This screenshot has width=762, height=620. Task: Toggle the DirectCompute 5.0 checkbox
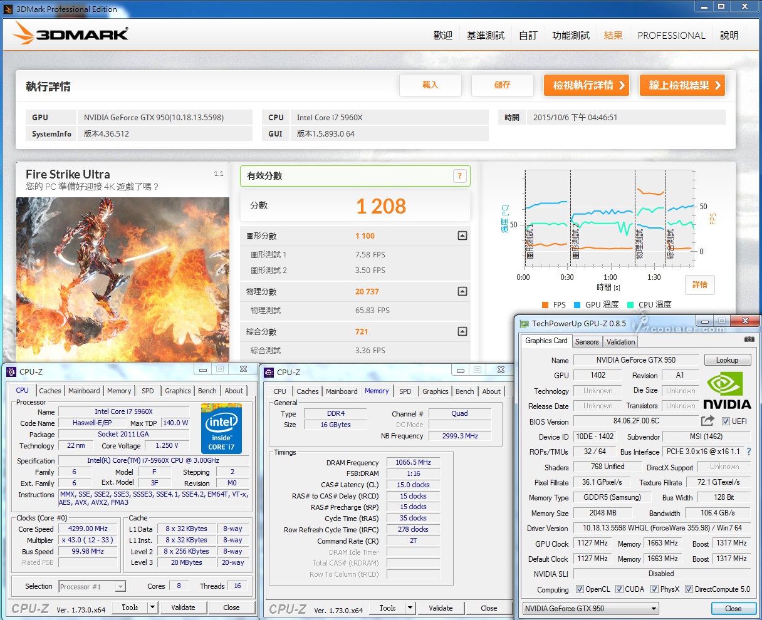(x=689, y=589)
